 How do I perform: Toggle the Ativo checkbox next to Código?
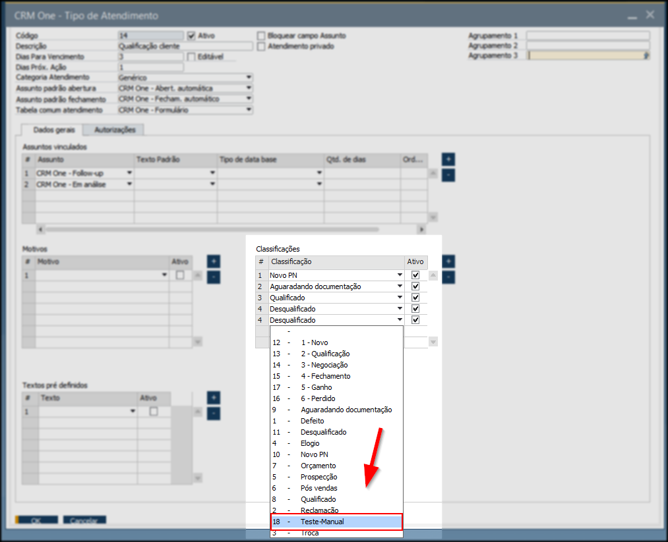pos(192,36)
